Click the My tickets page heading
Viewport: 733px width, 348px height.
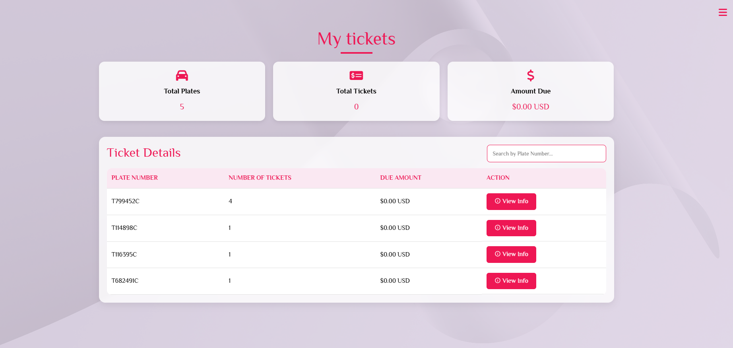pos(356,39)
